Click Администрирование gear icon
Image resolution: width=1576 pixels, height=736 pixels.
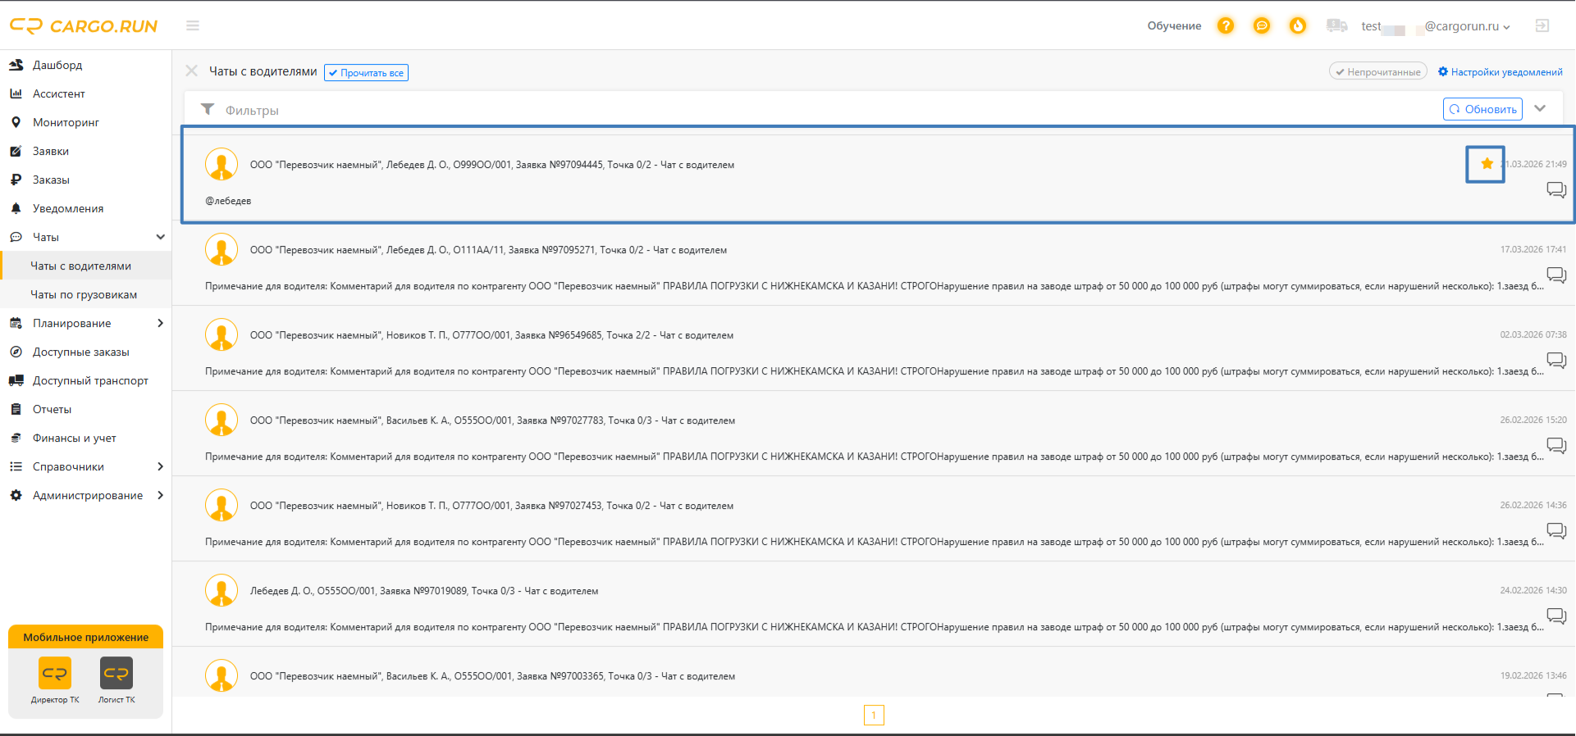(x=16, y=495)
